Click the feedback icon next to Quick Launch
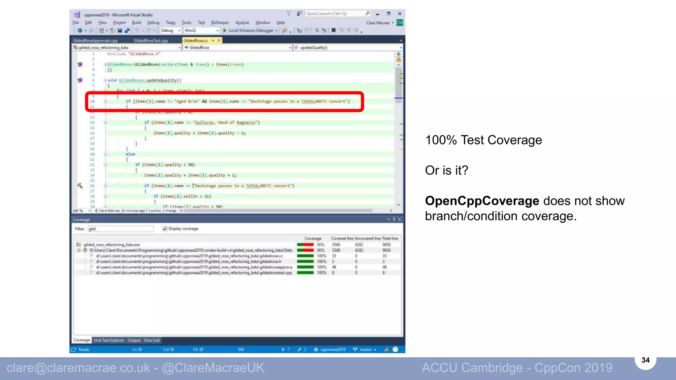Image resolution: width=676 pixels, height=380 pixels. click(299, 13)
